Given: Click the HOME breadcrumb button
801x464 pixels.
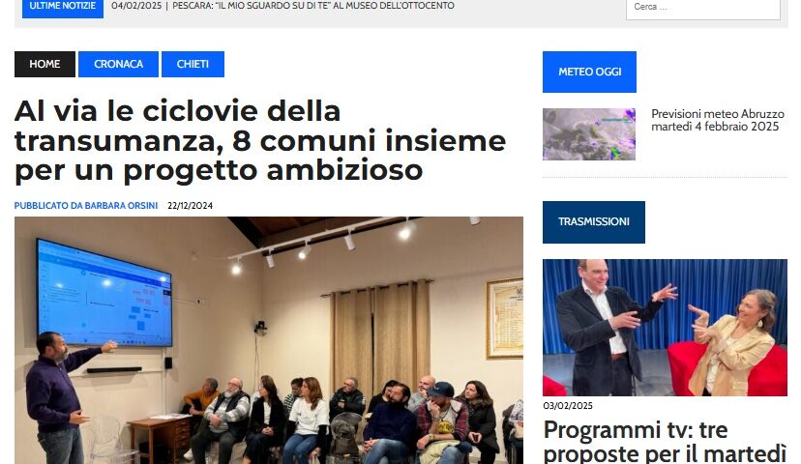Looking at the screenshot, I should [x=44, y=65].
